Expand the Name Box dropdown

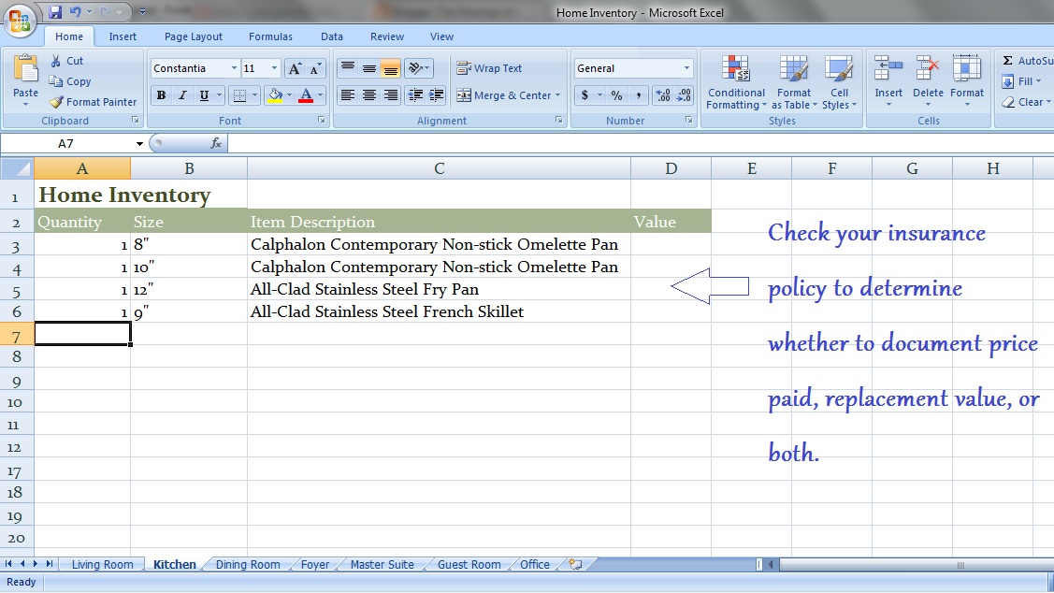point(139,143)
